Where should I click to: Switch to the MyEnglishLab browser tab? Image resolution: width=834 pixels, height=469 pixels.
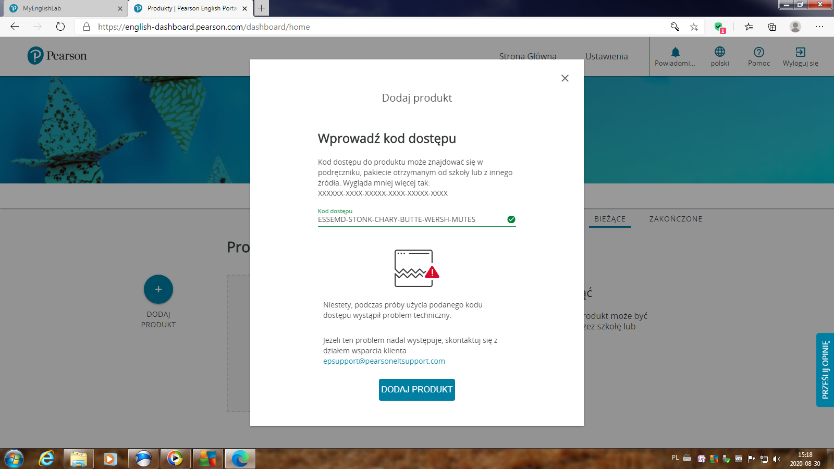65,8
